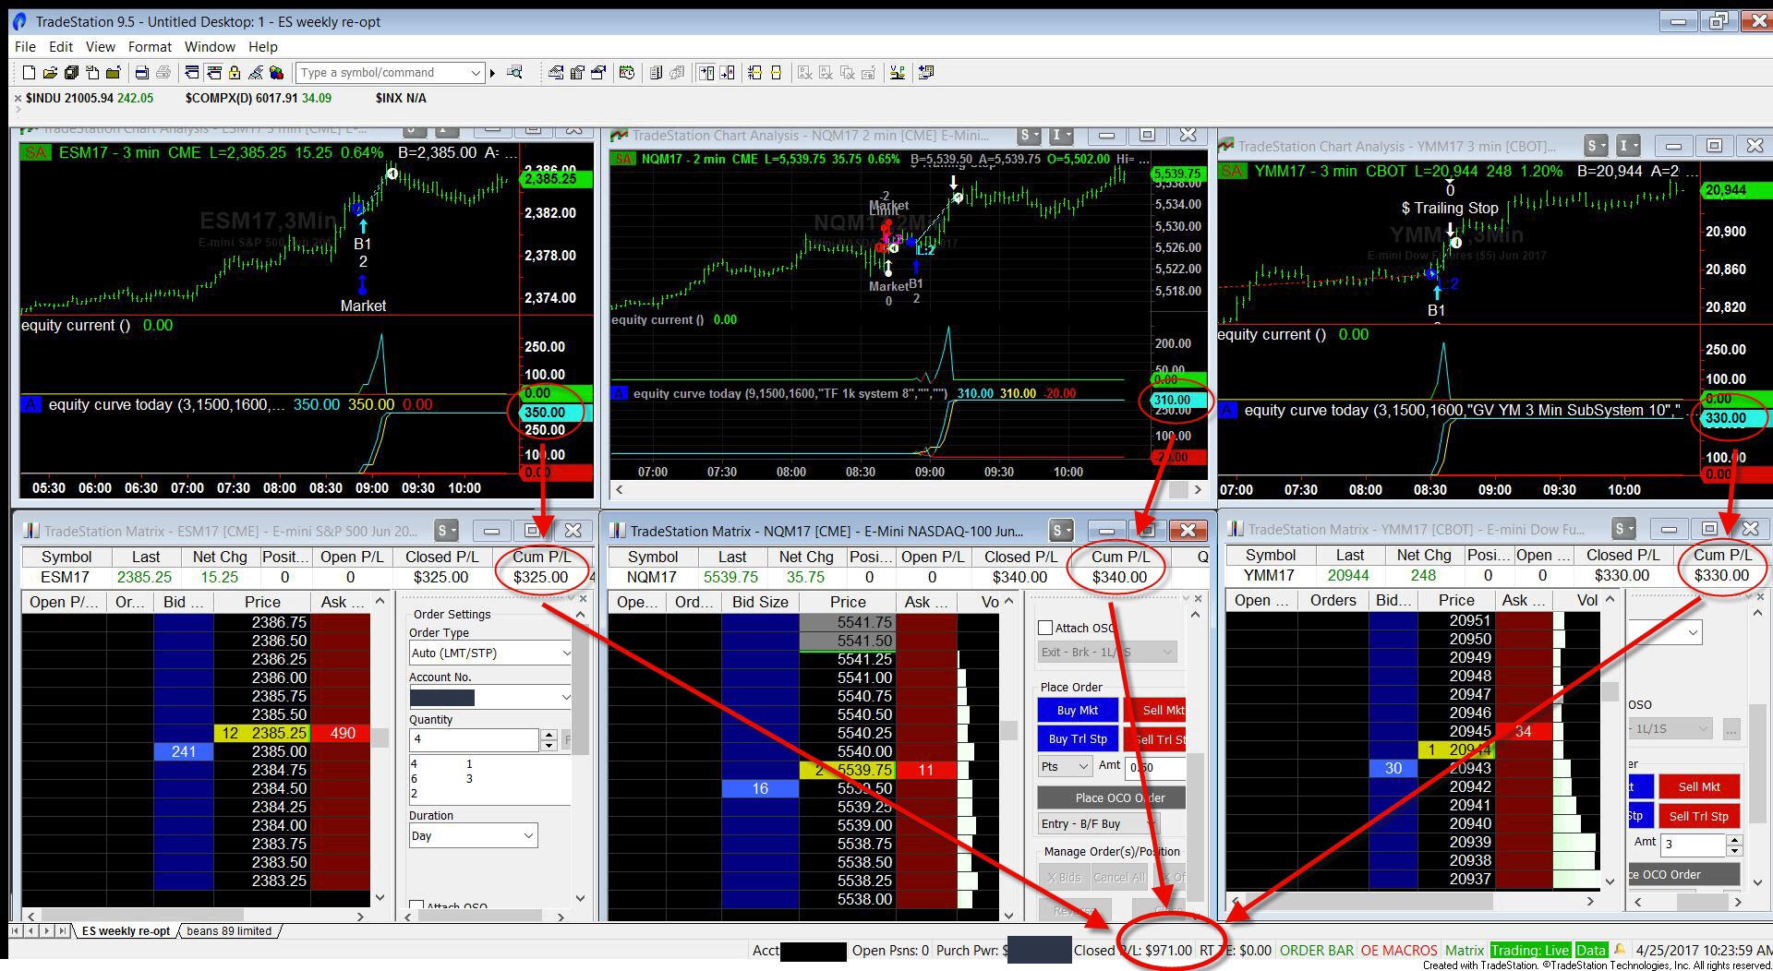
Task: Click the S button on NQM17 chart titlebar
Action: [x=1029, y=136]
